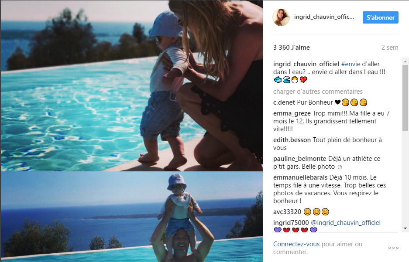
Task: Click the comments scrollbar thumb
Action: 405,98
